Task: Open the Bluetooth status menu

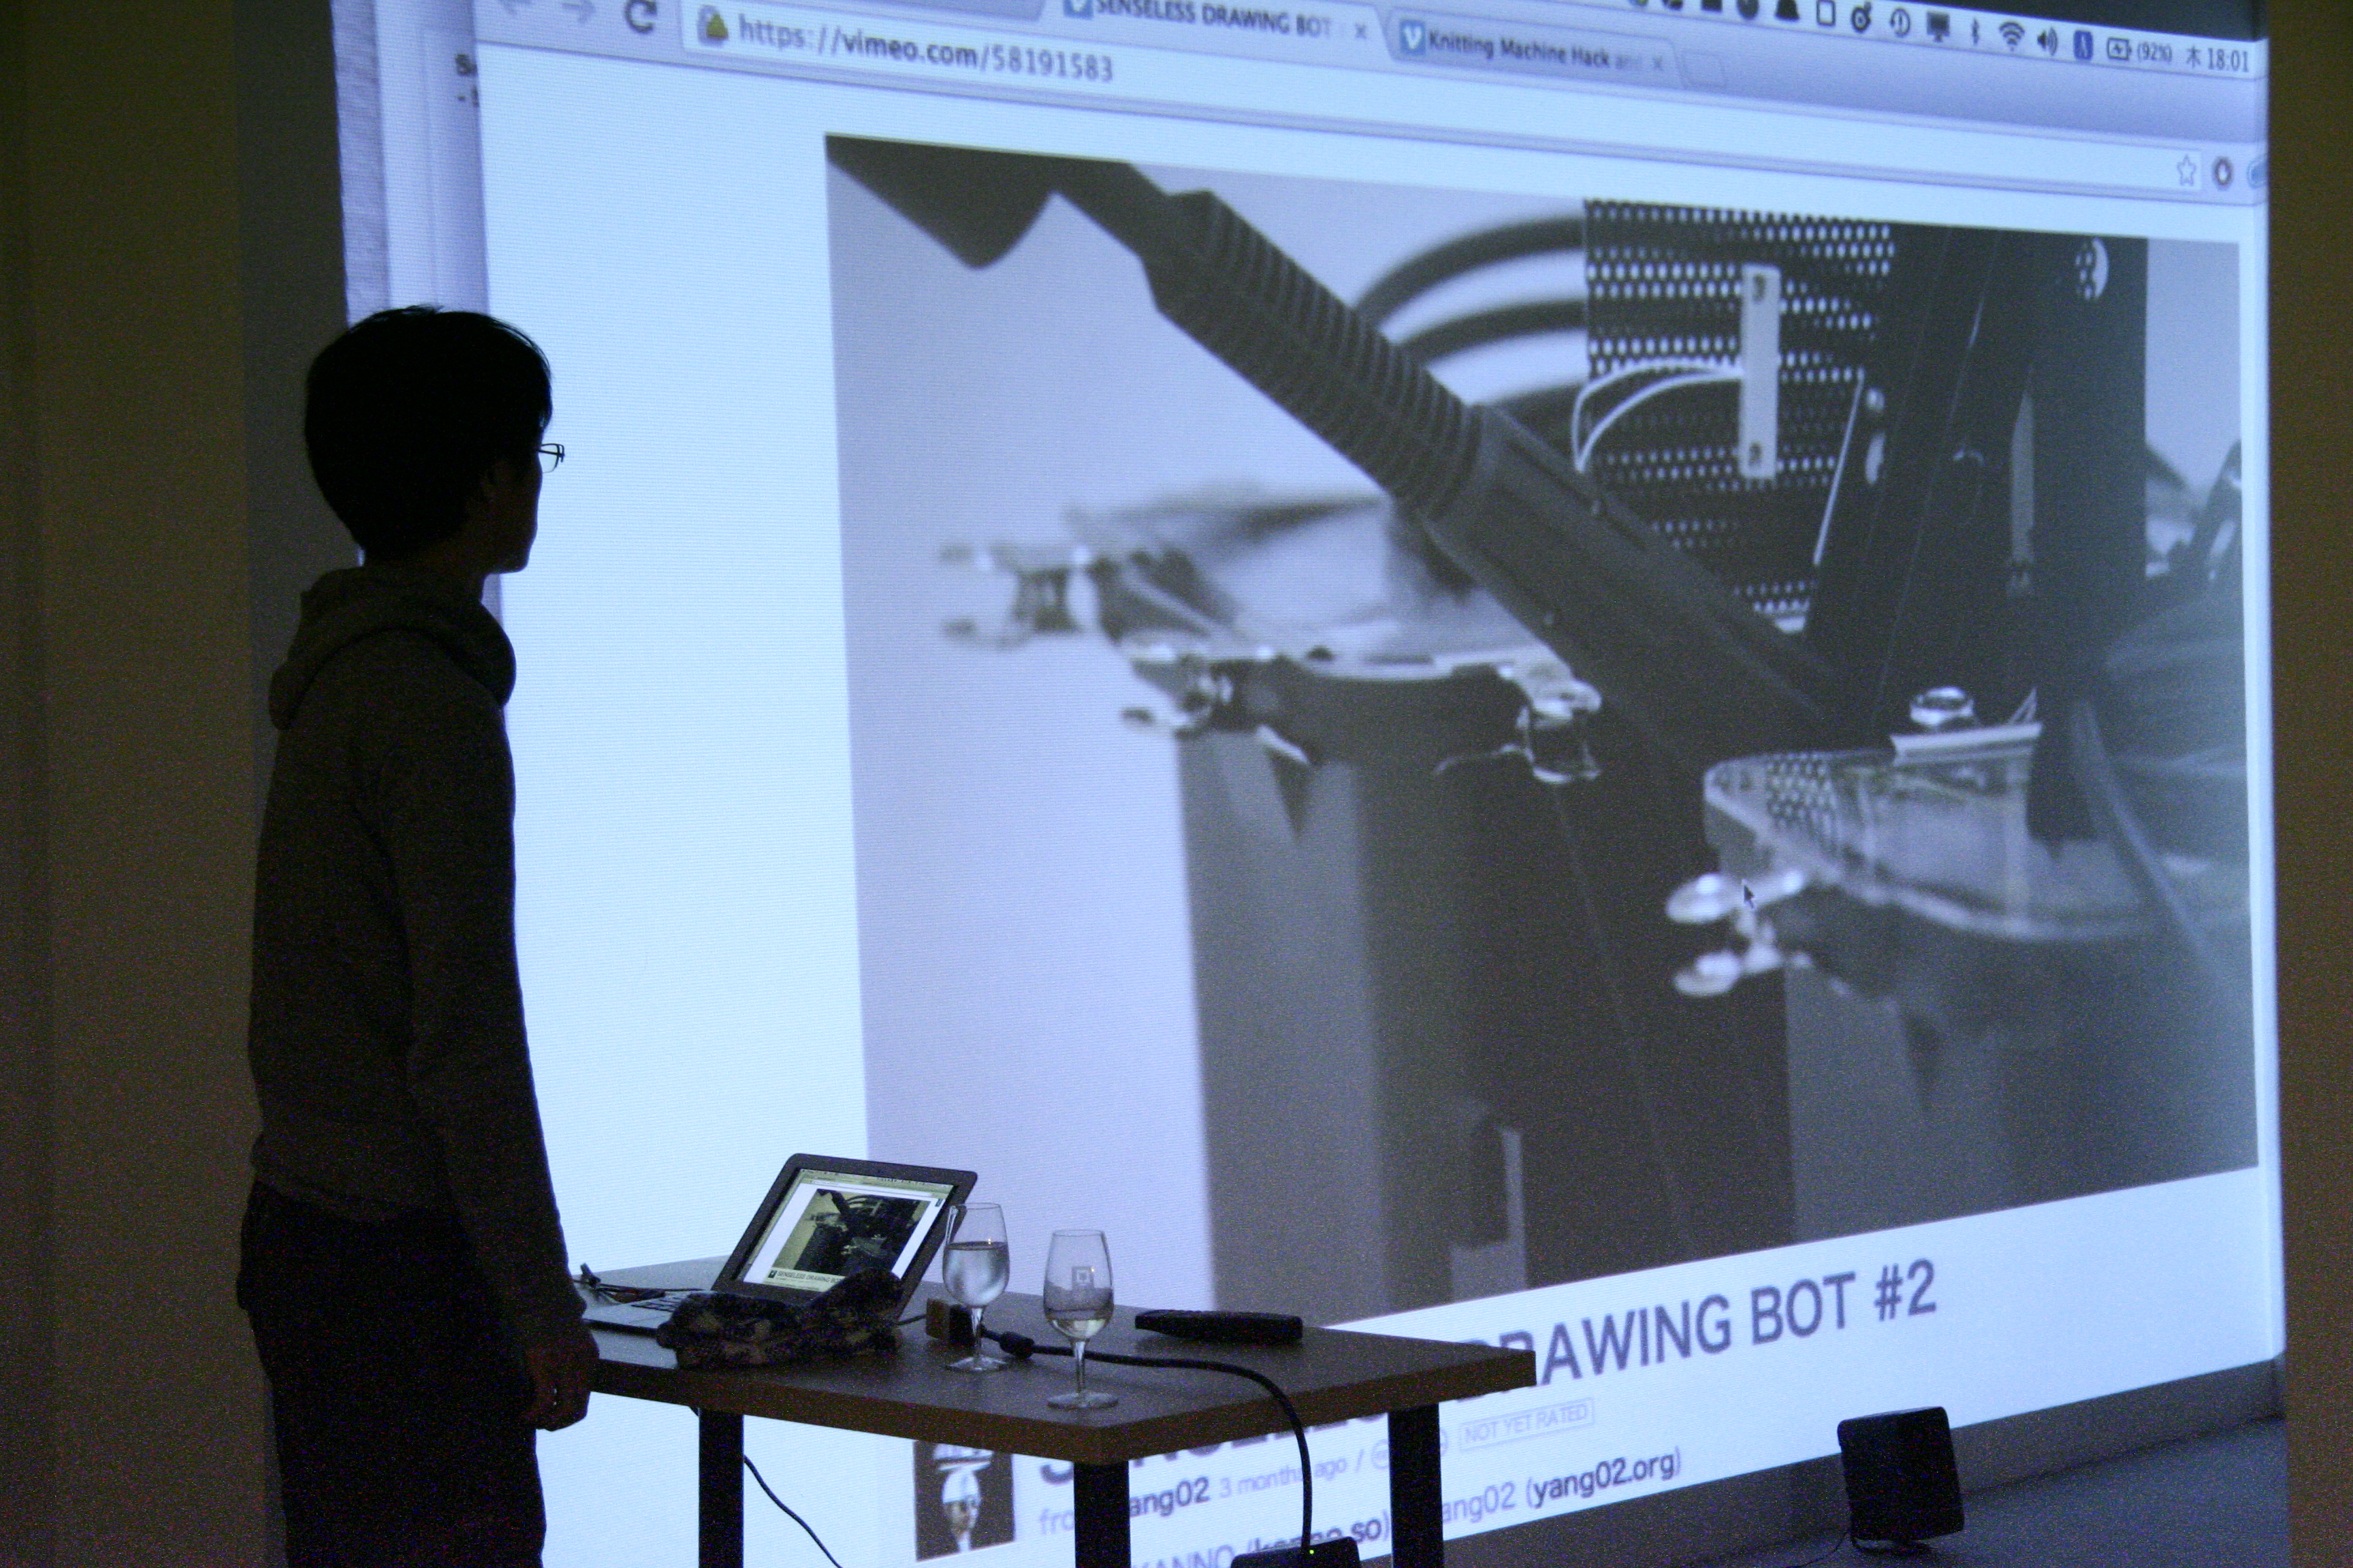Action: click(1976, 31)
